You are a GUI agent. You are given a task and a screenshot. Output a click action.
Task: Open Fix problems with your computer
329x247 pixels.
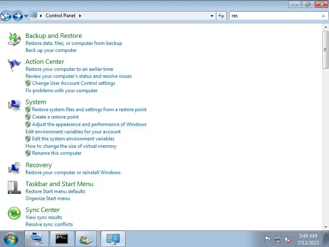pos(61,91)
